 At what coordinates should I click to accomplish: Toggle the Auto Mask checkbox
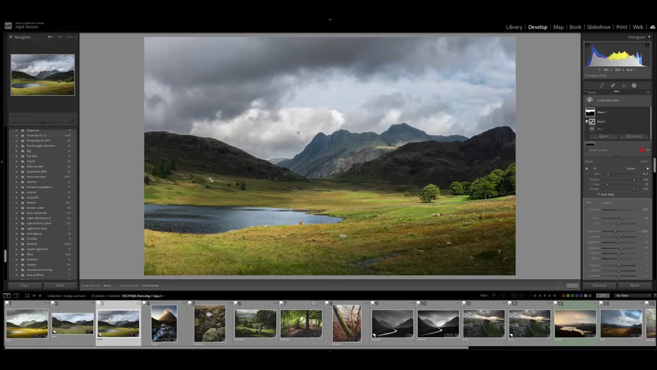click(598, 194)
